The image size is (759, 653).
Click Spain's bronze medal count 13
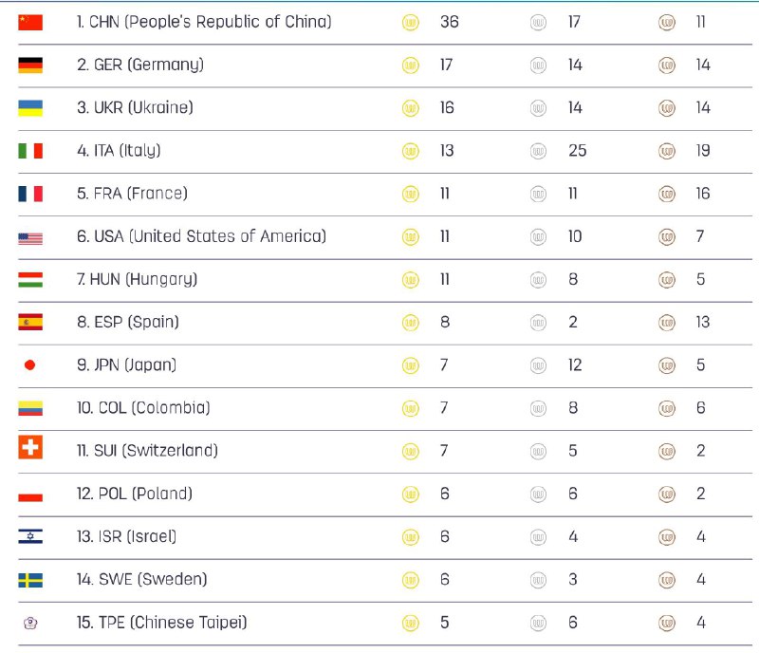point(702,323)
